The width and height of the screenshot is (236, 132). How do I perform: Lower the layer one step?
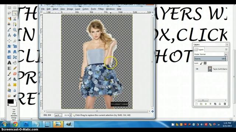211,104
